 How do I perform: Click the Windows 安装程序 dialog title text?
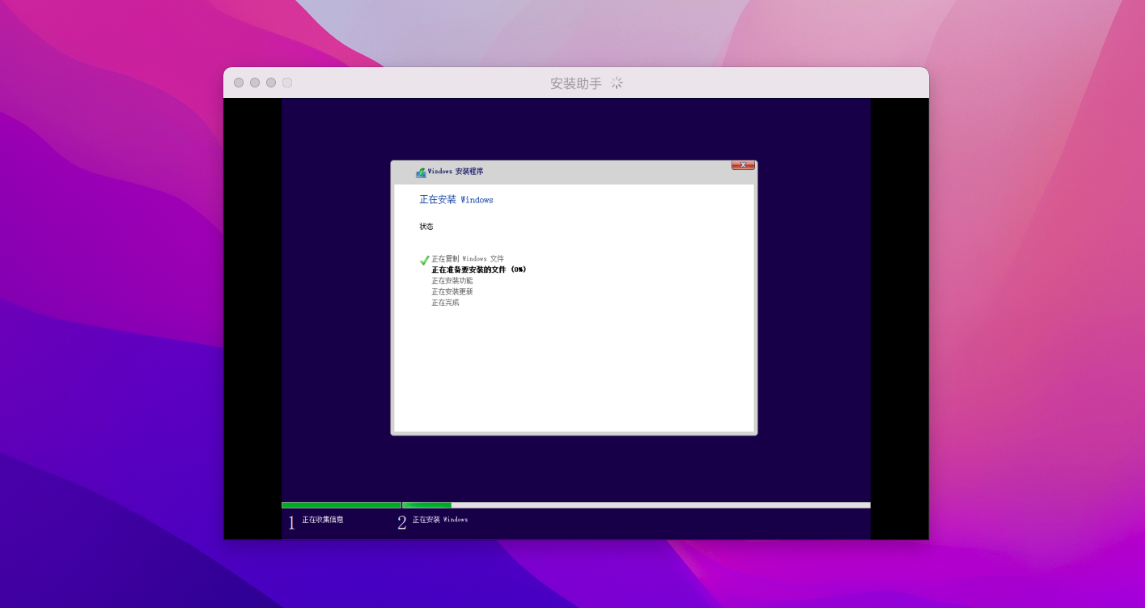[x=456, y=172]
